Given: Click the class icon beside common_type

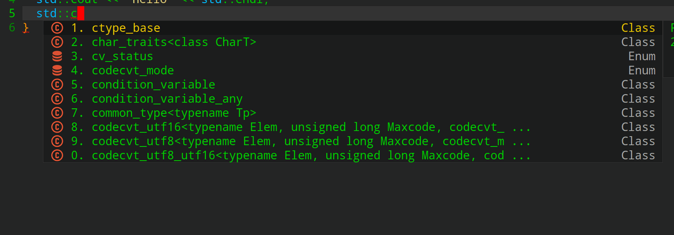Looking at the screenshot, I should click(x=57, y=113).
